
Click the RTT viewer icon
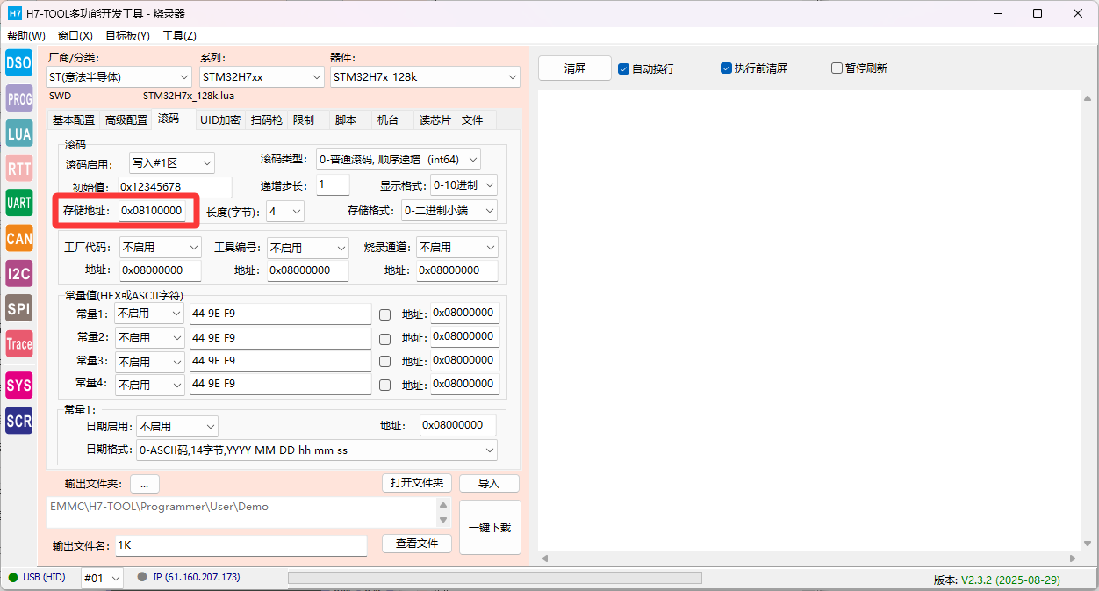(18, 169)
